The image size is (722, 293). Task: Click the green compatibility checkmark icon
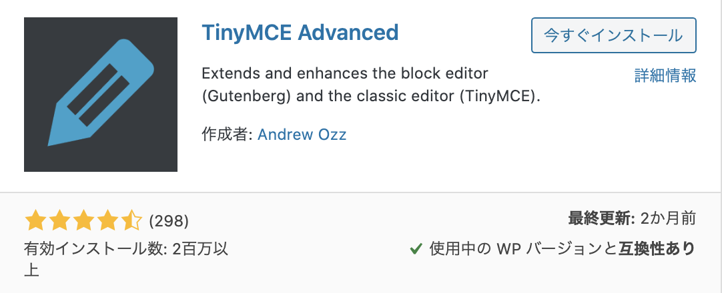[416, 249]
